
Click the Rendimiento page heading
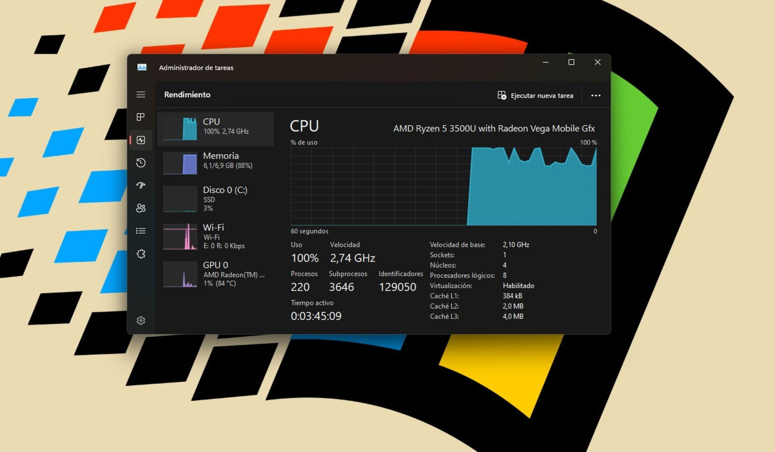(x=187, y=95)
